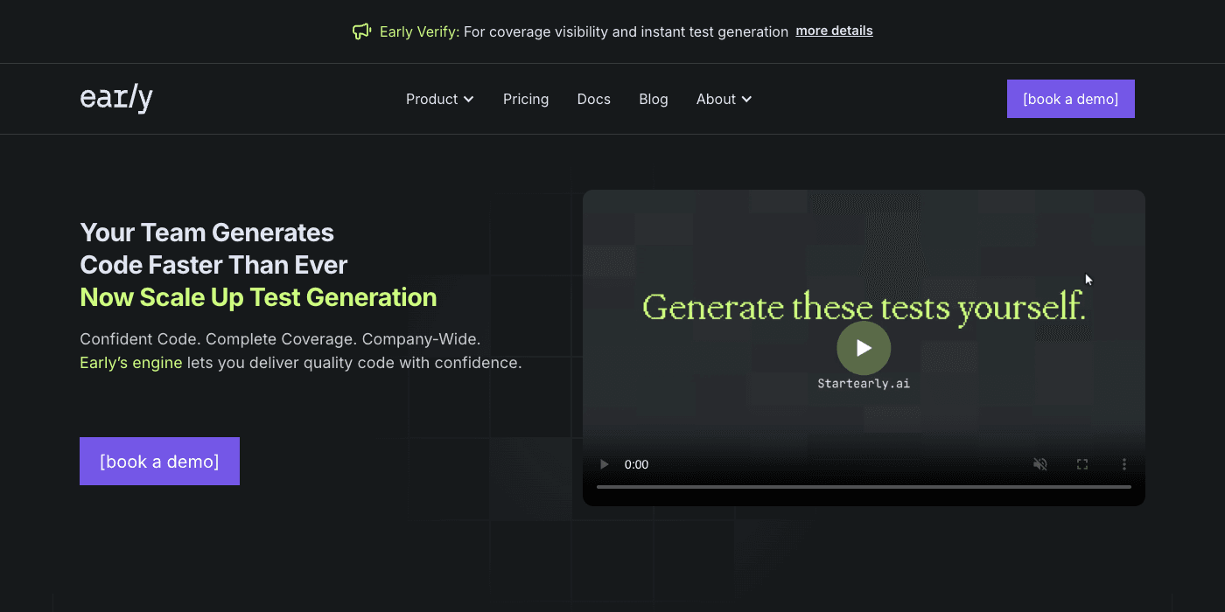Open the green 'Early's engine' link
The height and width of the screenshot is (612, 1225).
(131, 363)
